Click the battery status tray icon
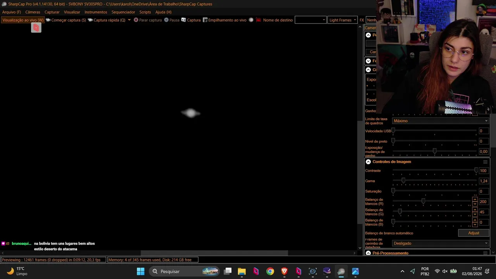 click(453, 271)
